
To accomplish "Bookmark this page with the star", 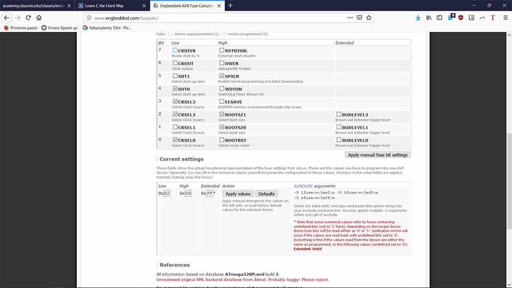I will pyautogui.click(x=369, y=18).
